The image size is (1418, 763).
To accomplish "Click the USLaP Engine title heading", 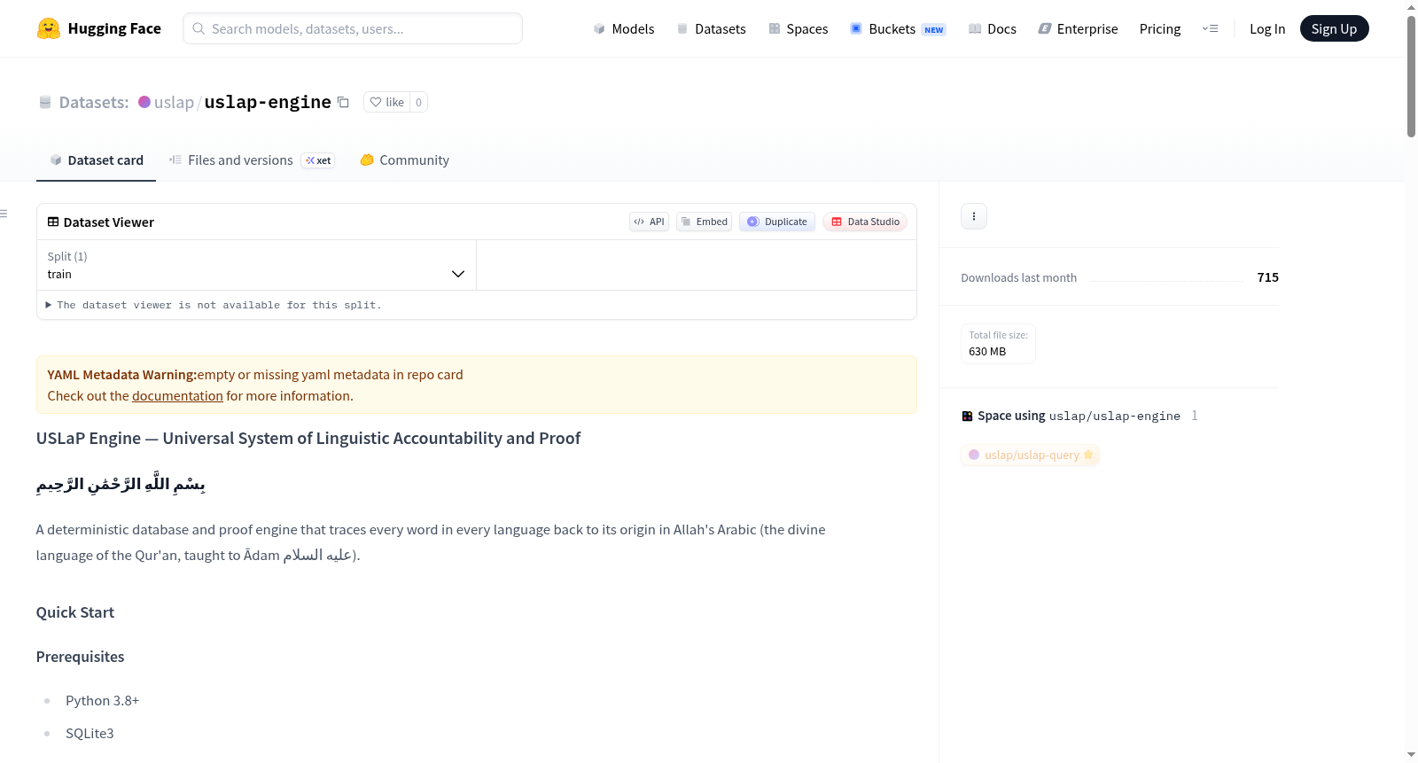I will click(308, 439).
